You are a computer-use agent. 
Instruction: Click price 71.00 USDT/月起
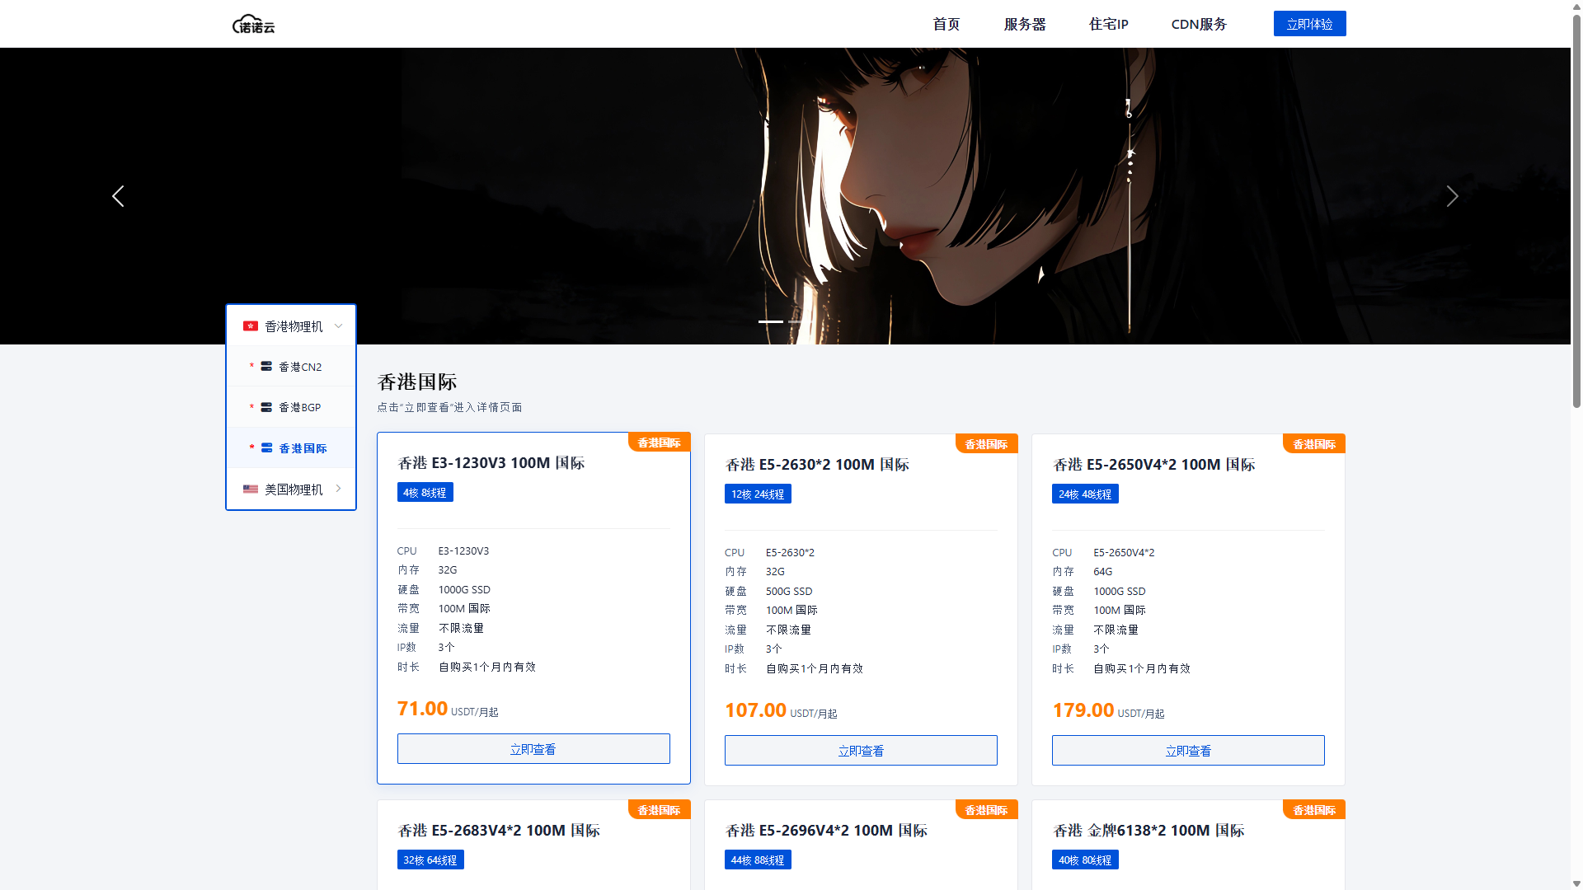[x=448, y=709]
